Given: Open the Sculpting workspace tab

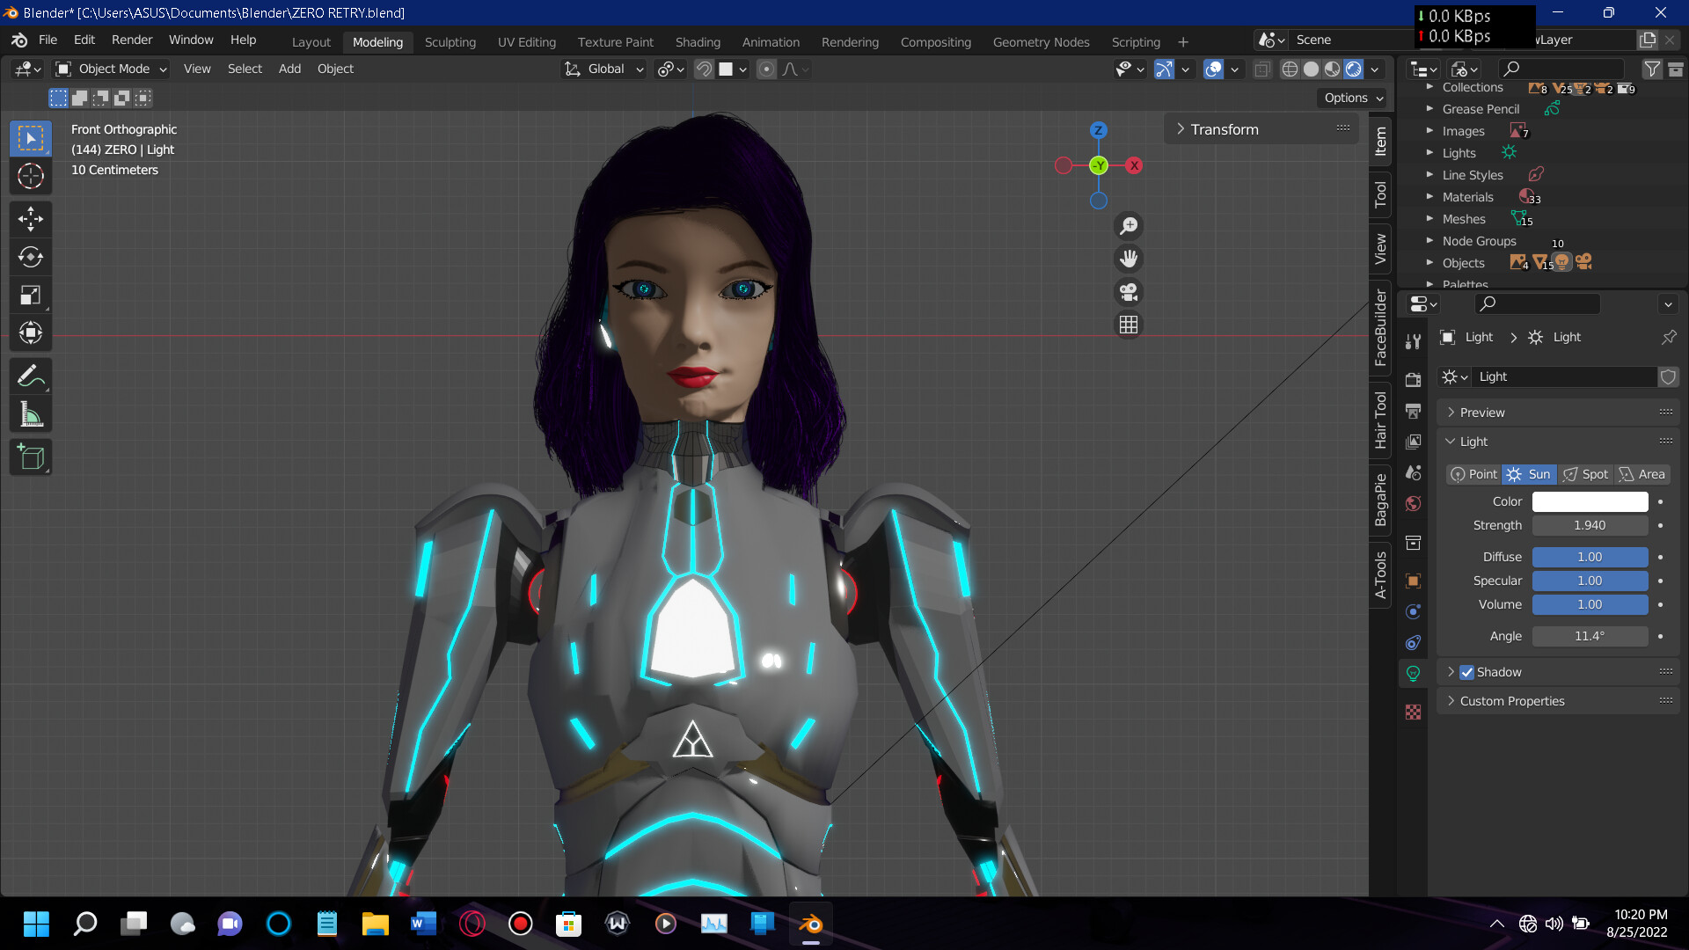Looking at the screenshot, I should click(450, 41).
